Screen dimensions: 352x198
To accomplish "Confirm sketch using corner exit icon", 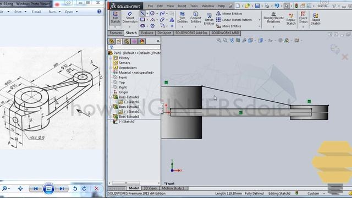I will [335, 49].
